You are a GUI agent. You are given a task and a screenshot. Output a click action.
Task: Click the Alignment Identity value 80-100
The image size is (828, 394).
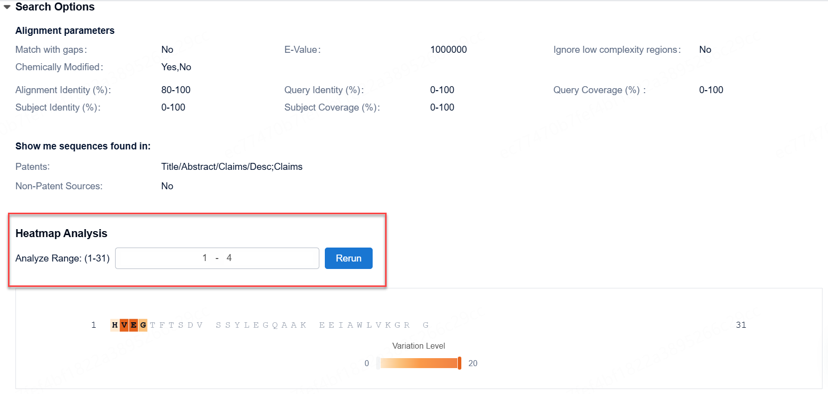[x=176, y=90]
